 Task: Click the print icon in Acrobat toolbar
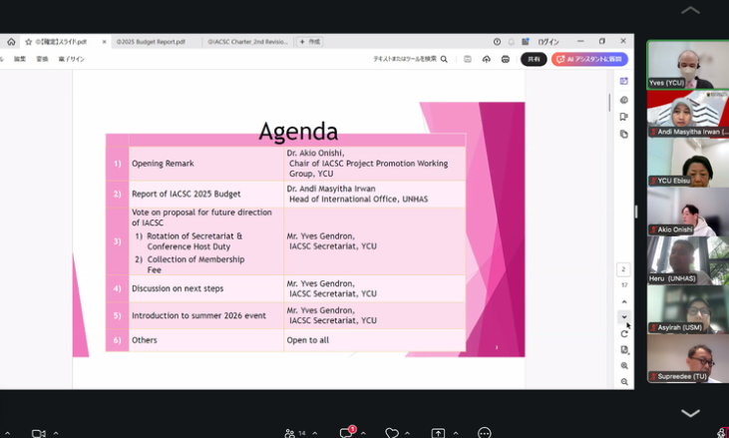tap(506, 59)
